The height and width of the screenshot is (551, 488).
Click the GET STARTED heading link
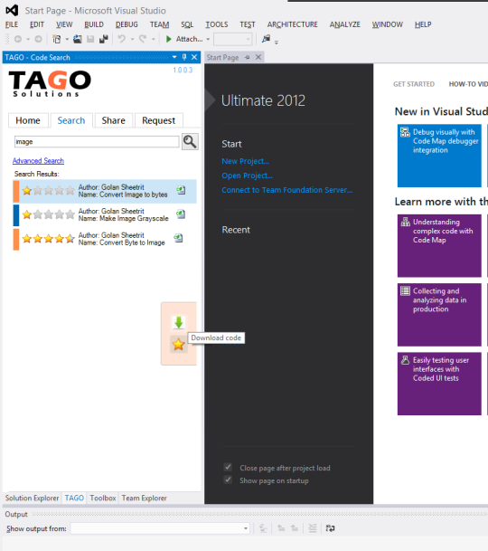pyautogui.click(x=414, y=84)
